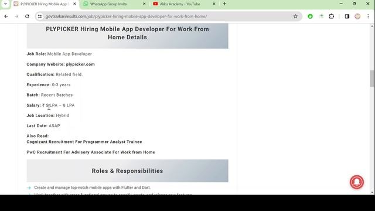The height and width of the screenshot is (211, 375).
Task: Minimize the browser window
Action: click(x=341, y=4)
